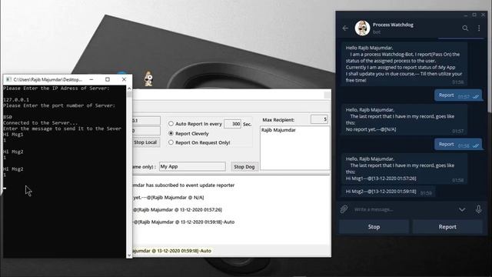Click the watchdog dog desktop icon
The height and width of the screenshot is (277, 492).
click(148, 78)
